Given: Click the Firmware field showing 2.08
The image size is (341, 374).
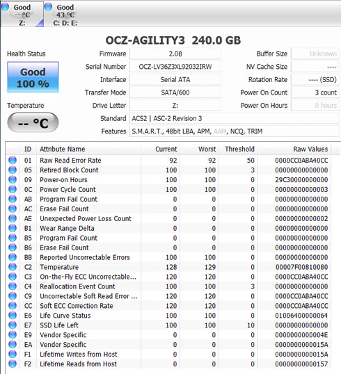Looking at the screenshot, I should click(175, 54).
